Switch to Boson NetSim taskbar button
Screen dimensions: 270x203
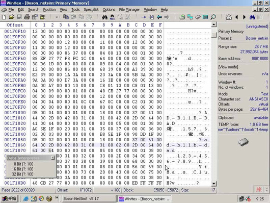point(89,199)
